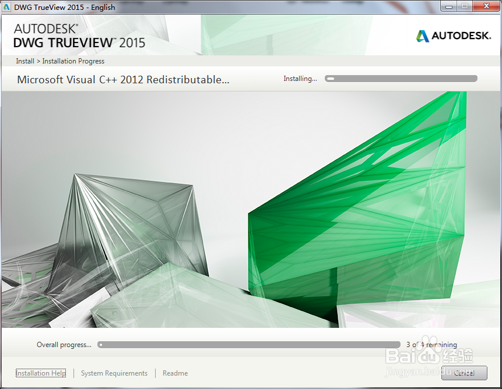Open the Readme link
The width and height of the screenshot is (502, 389).
[x=175, y=373]
